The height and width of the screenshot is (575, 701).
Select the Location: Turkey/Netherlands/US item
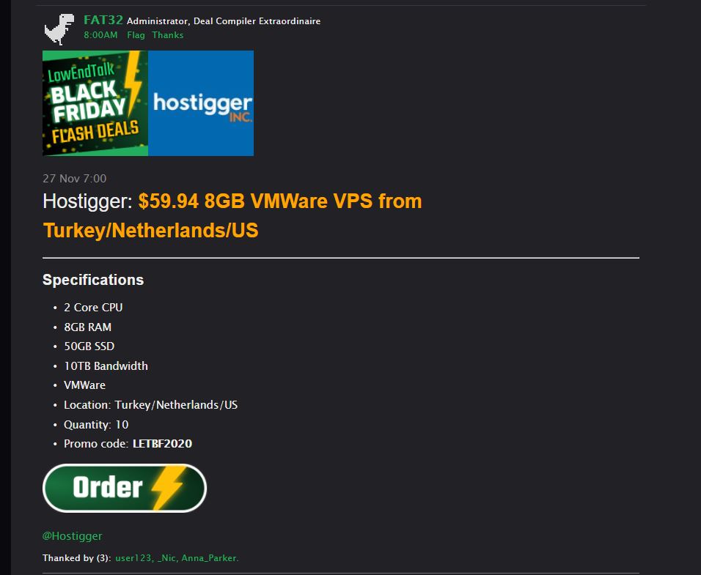point(150,405)
